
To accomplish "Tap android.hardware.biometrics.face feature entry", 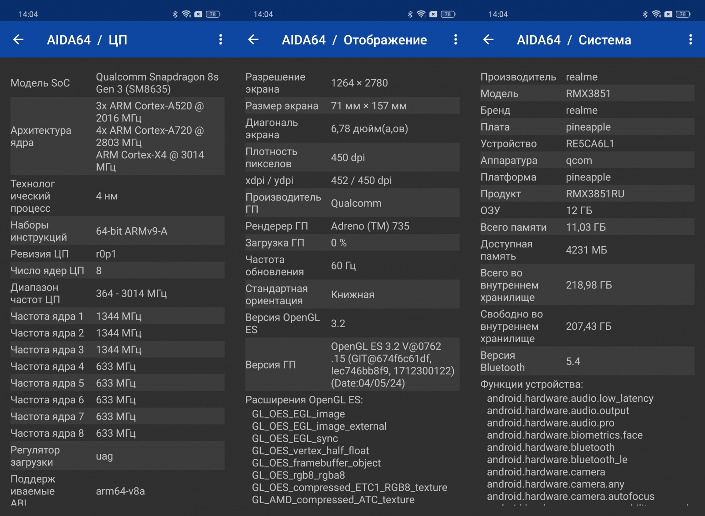I will 564,435.
